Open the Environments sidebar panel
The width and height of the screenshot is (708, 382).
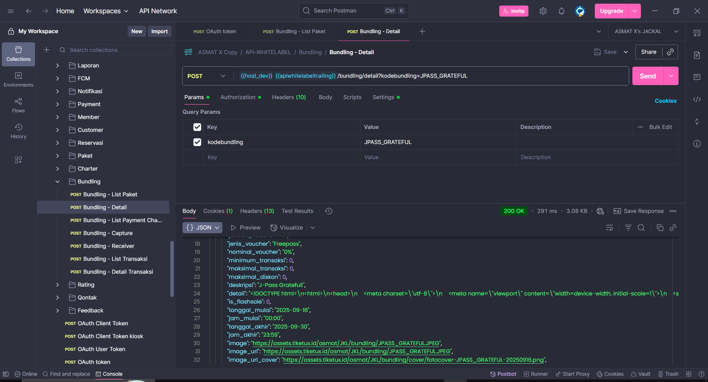[18, 80]
